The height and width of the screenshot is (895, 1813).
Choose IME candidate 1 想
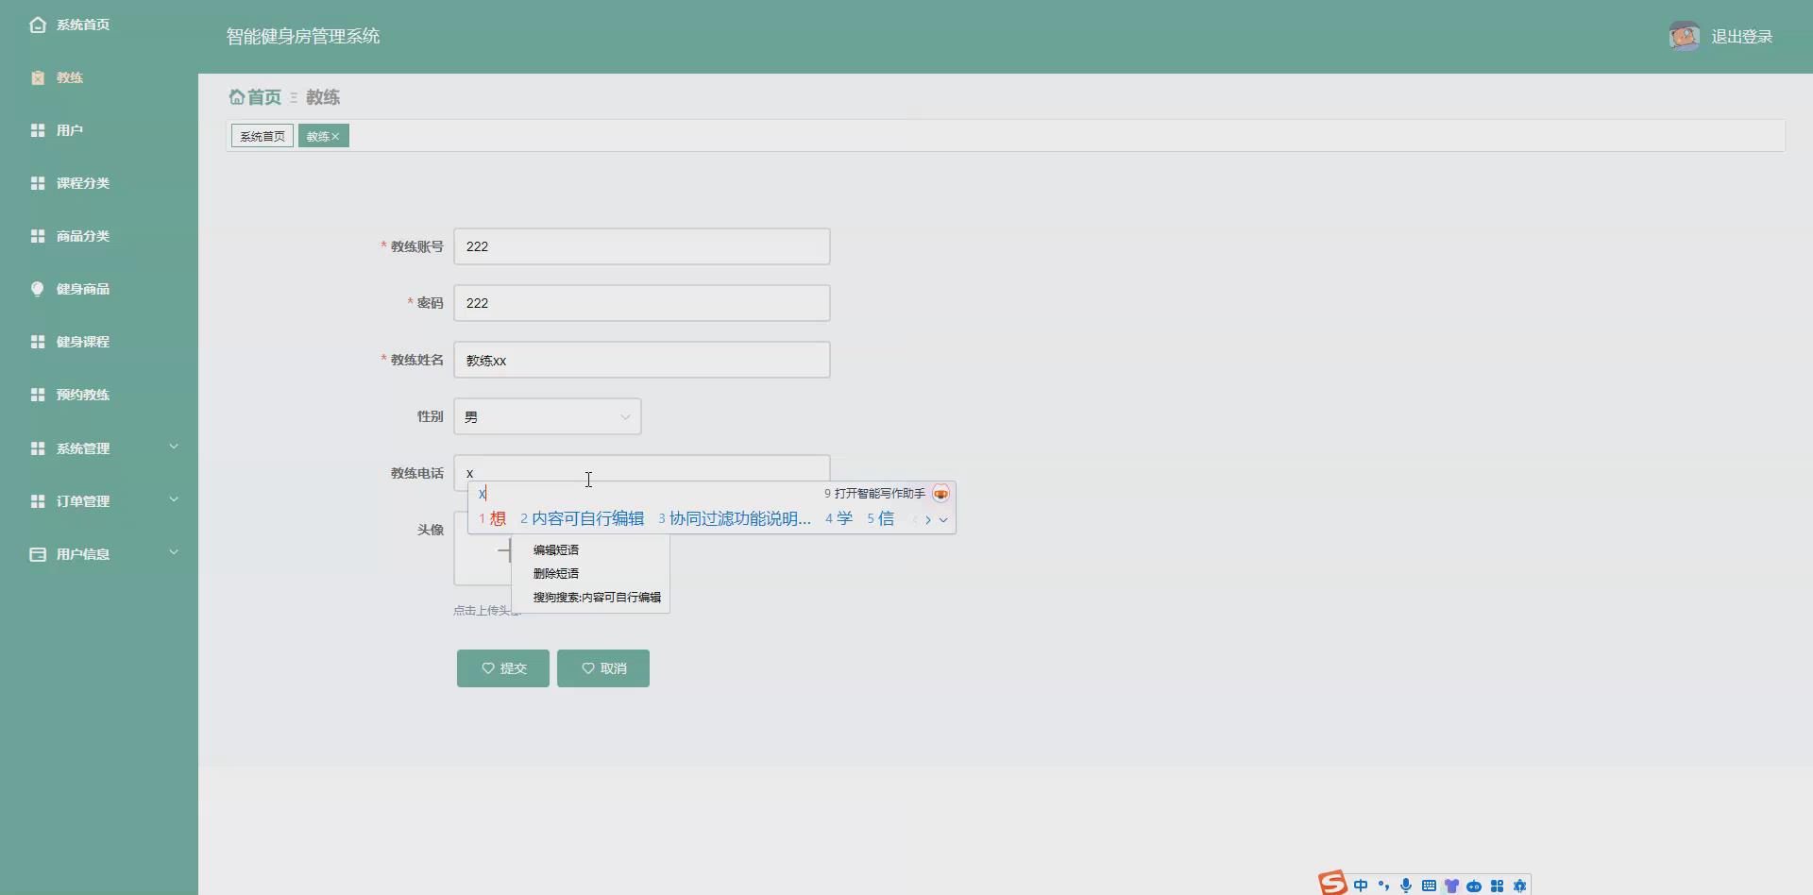click(x=493, y=518)
